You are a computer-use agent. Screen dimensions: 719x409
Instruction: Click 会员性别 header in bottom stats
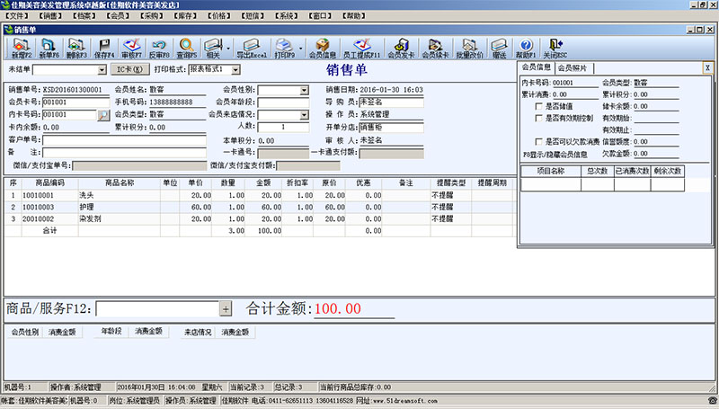(25, 332)
